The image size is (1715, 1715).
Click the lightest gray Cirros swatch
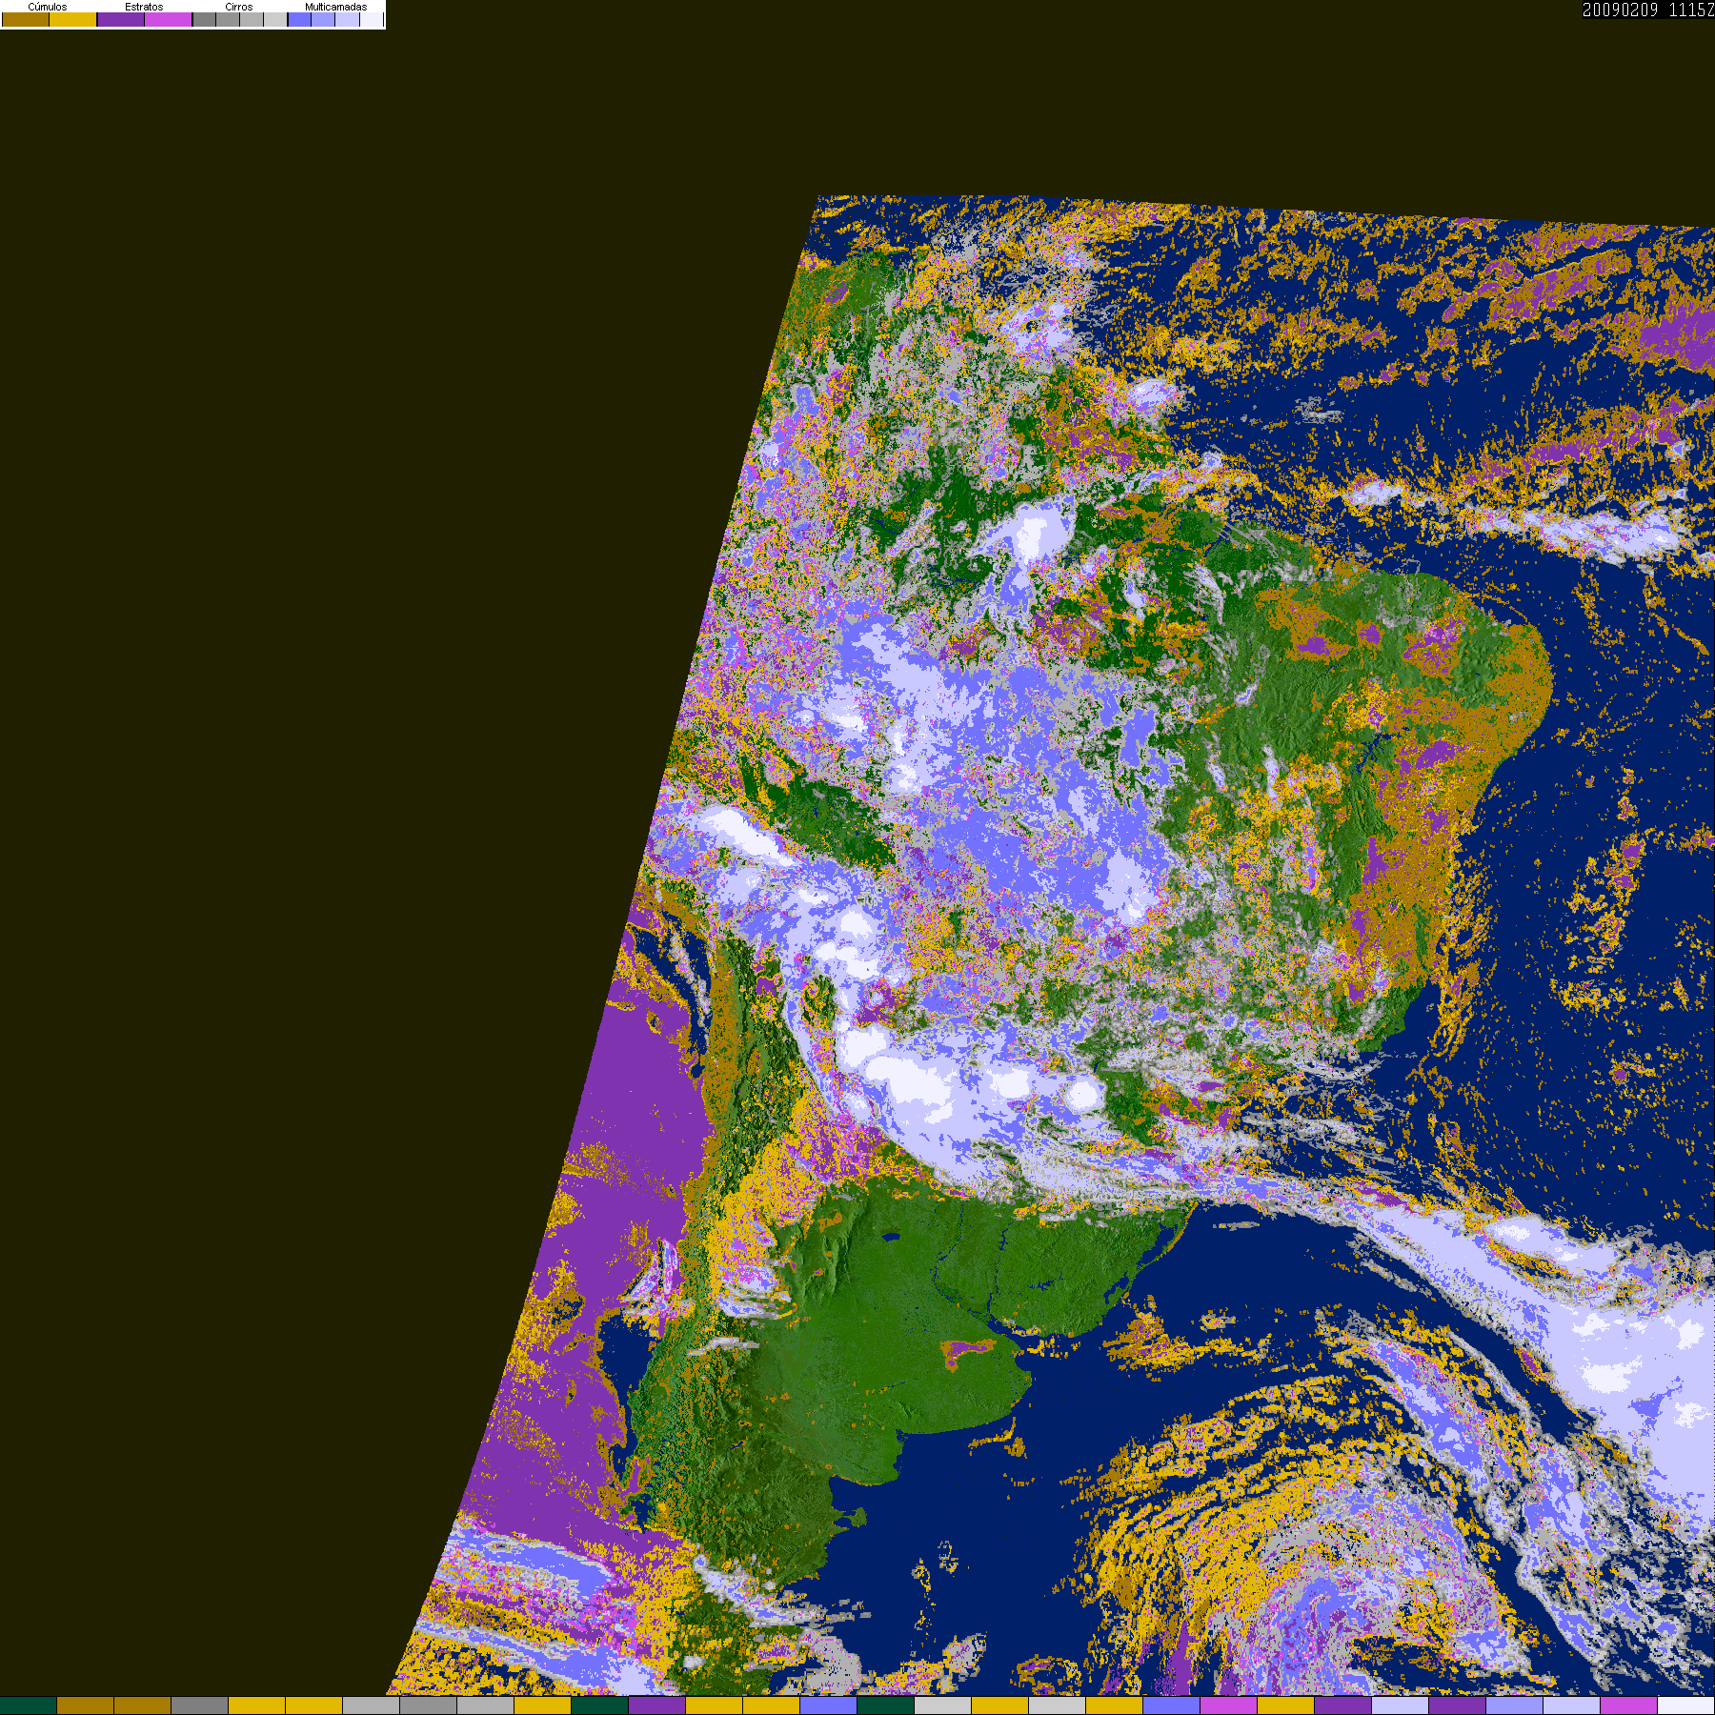(275, 20)
